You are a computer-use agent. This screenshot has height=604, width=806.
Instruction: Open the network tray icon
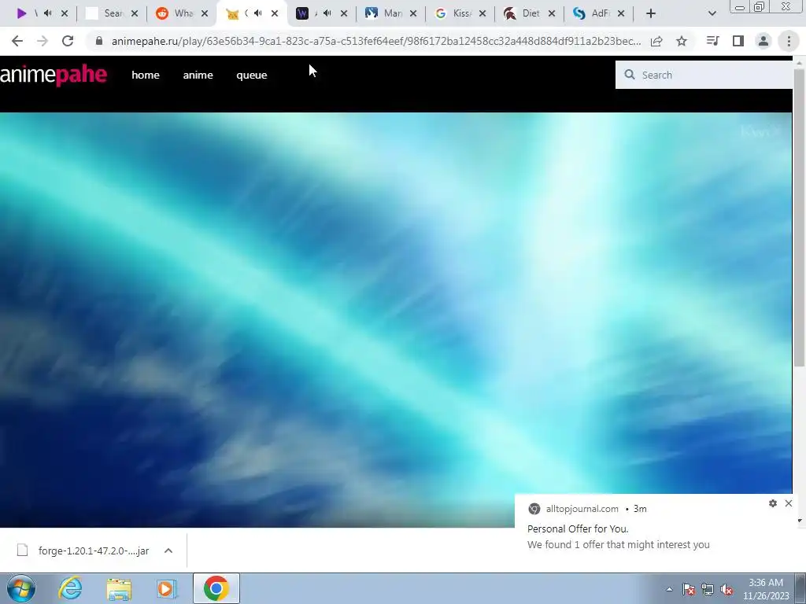(708, 589)
